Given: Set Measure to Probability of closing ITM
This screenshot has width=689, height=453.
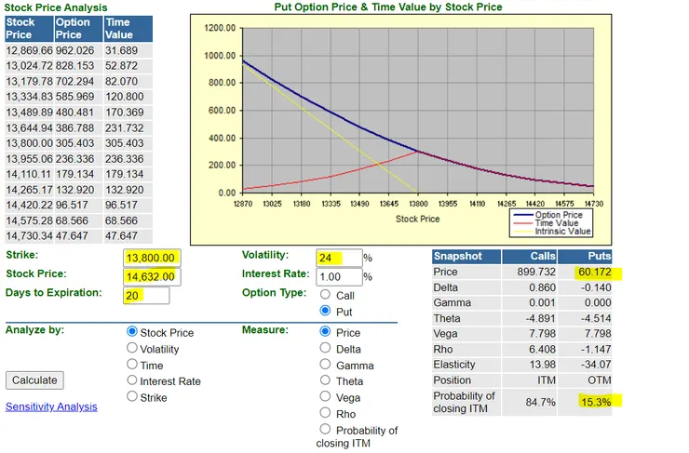Looking at the screenshot, I should 325,429.
